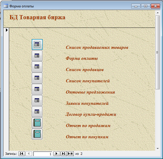Click the Список покупателей label
The image size is (163, 159).
88,81
